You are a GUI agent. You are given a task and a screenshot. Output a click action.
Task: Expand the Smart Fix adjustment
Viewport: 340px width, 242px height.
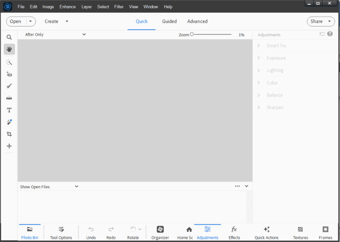pyautogui.click(x=276, y=46)
